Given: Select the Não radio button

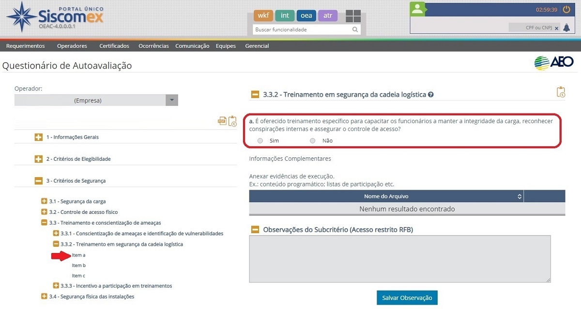Looking at the screenshot, I should [312, 140].
